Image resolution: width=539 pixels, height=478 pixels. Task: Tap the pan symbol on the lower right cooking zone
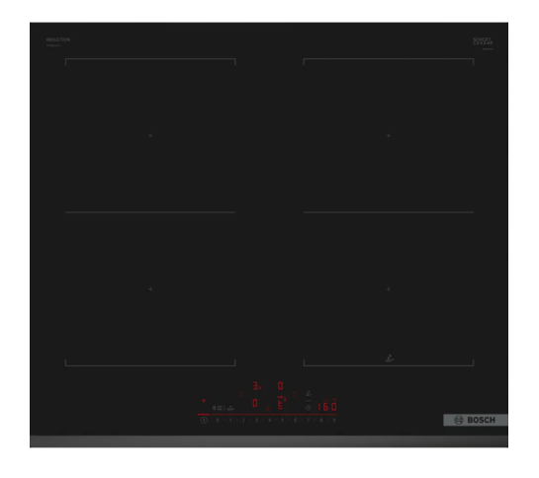click(389, 358)
